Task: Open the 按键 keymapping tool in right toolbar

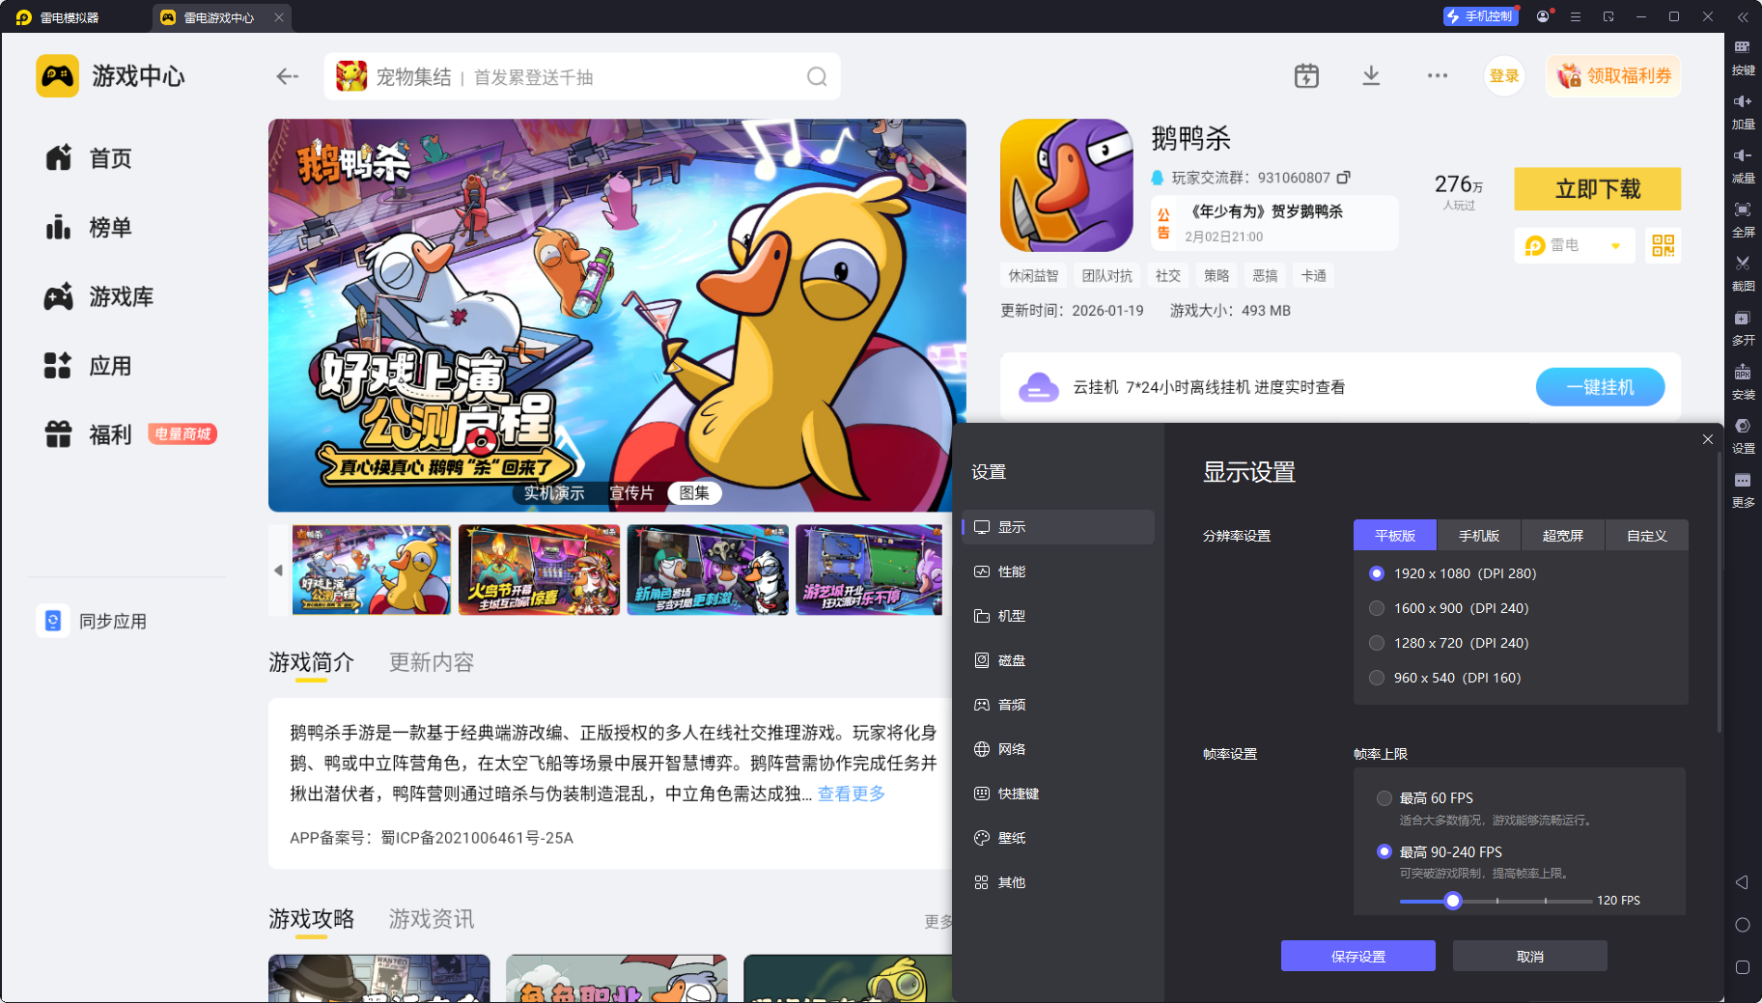Action: 1743,56
